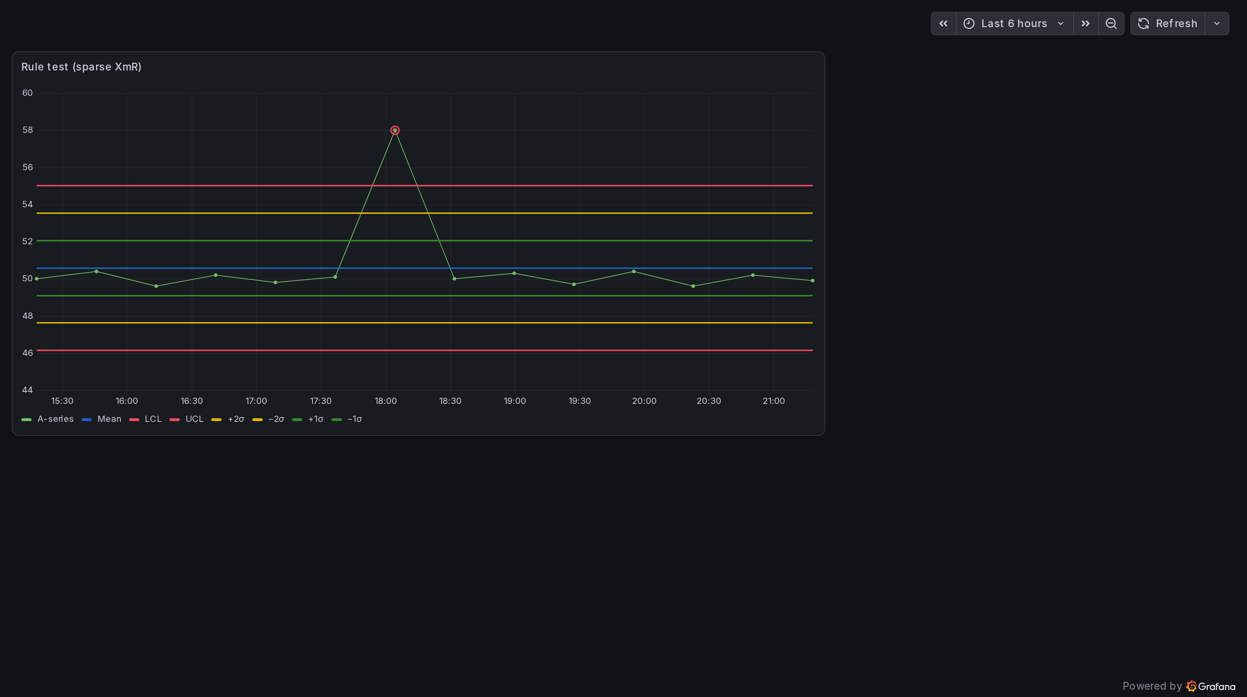The image size is (1247, 697).
Task: Toggle LCL series in the legend
Action: coord(153,419)
